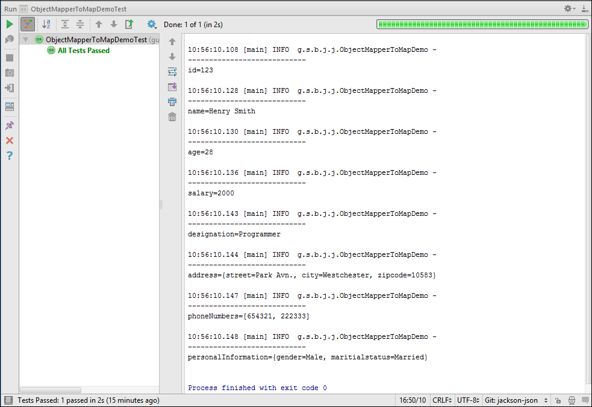
Task: Toggle alphabetical test sorting
Action: [46, 24]
